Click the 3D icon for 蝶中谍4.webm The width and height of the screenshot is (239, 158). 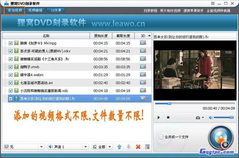(143, 75)
